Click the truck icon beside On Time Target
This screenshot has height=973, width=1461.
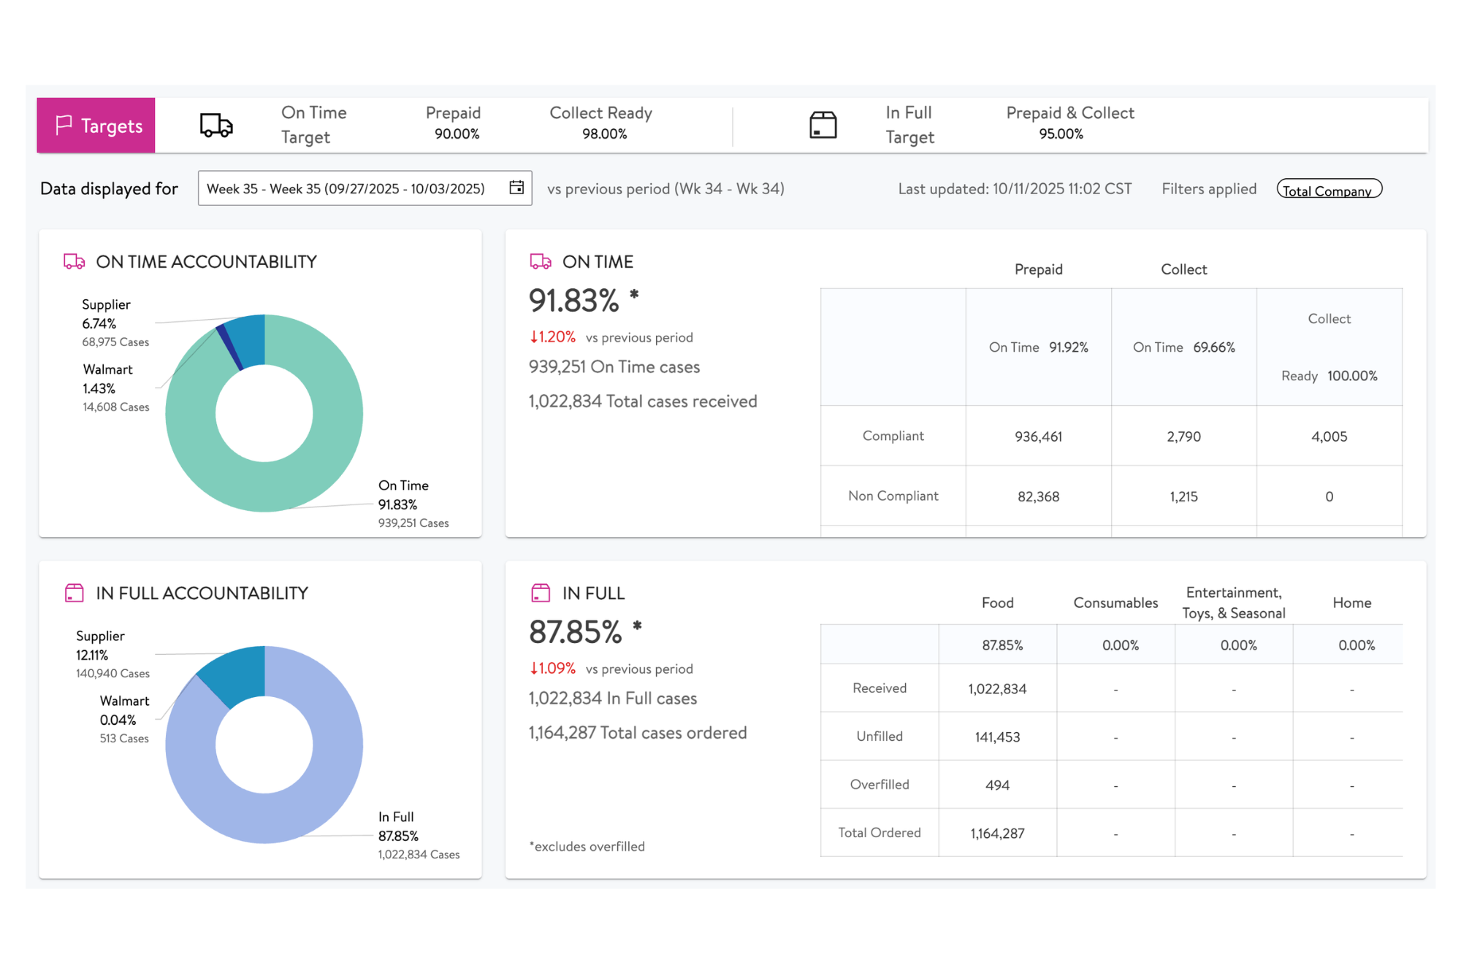click(216, 125)
